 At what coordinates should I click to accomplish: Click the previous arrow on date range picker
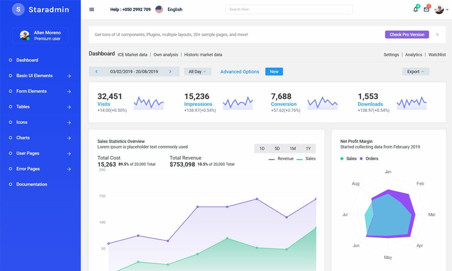pos(97,71)
